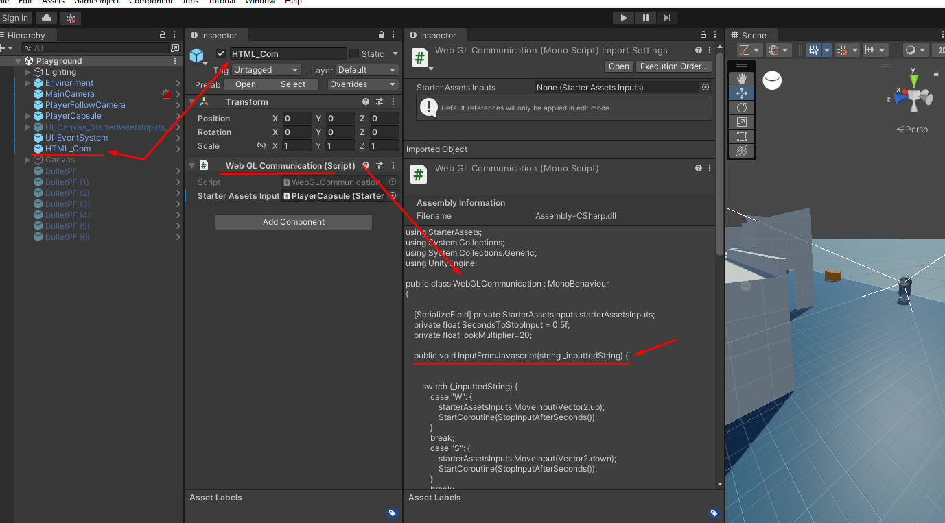Expand the Lighting object in Hierarchy

click(x=28, y=72)
